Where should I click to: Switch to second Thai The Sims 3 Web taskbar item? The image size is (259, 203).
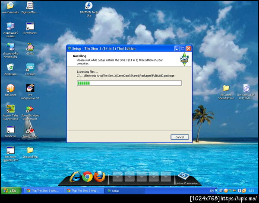[x=83, y=191]
